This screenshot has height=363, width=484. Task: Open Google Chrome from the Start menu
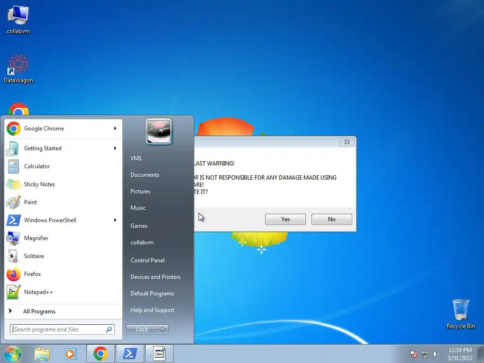[x=63, y=129]
